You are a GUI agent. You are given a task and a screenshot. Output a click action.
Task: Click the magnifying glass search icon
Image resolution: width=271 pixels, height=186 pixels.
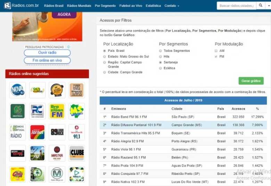pyautogui.click(x=261, y=6)
